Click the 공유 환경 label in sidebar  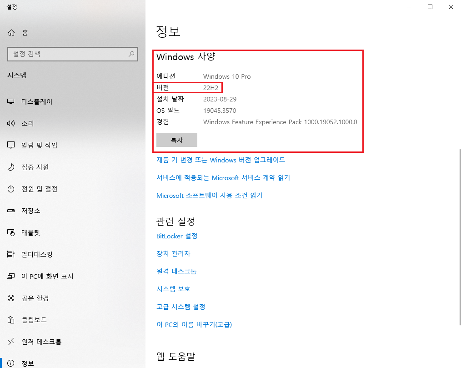coord(35,298)
